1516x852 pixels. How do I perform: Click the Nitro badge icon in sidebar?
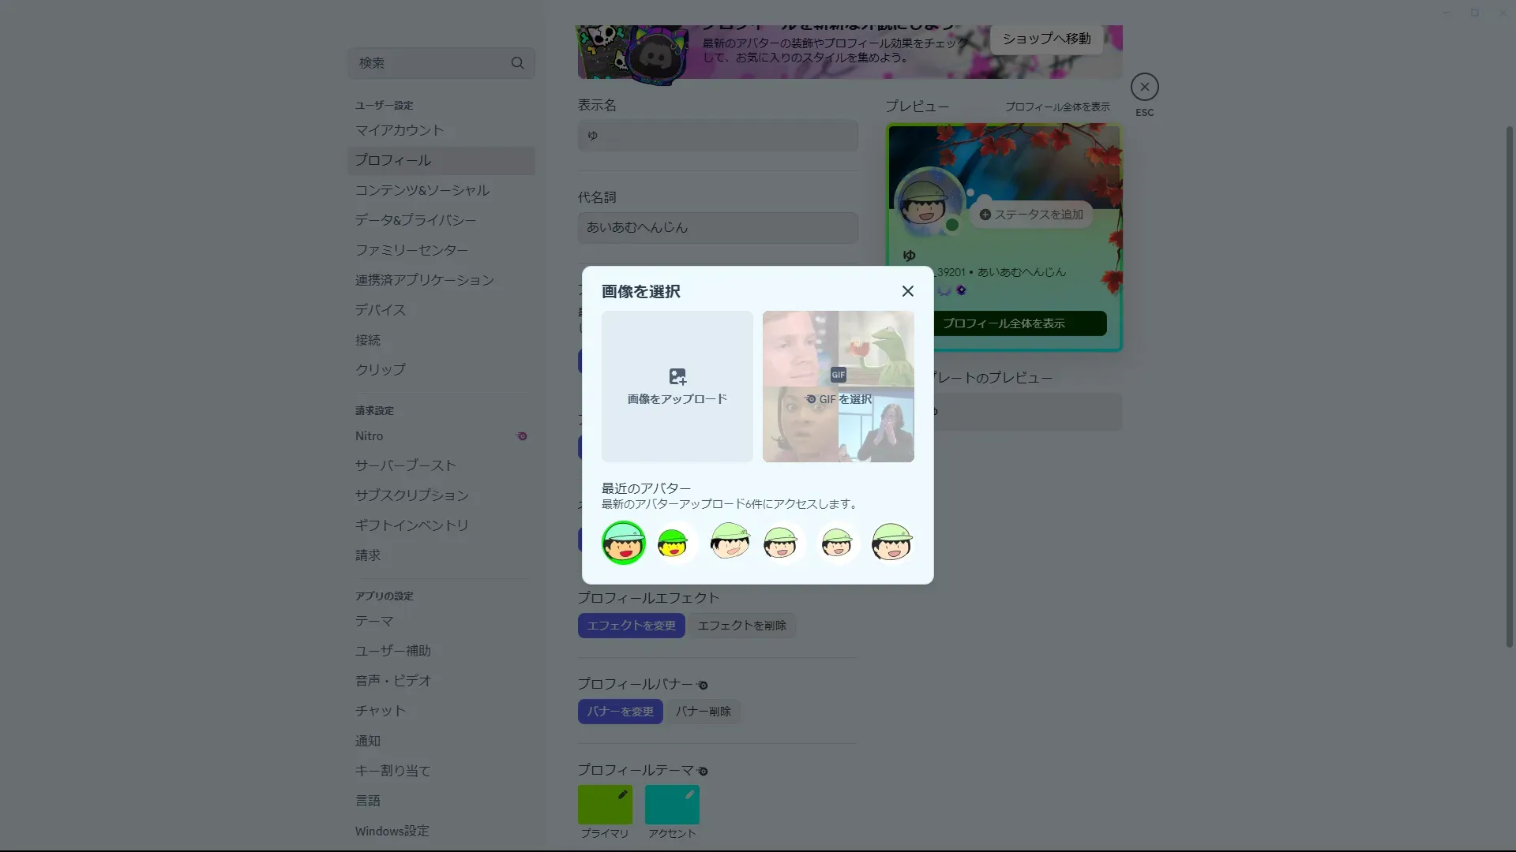(x=521, y=436)
